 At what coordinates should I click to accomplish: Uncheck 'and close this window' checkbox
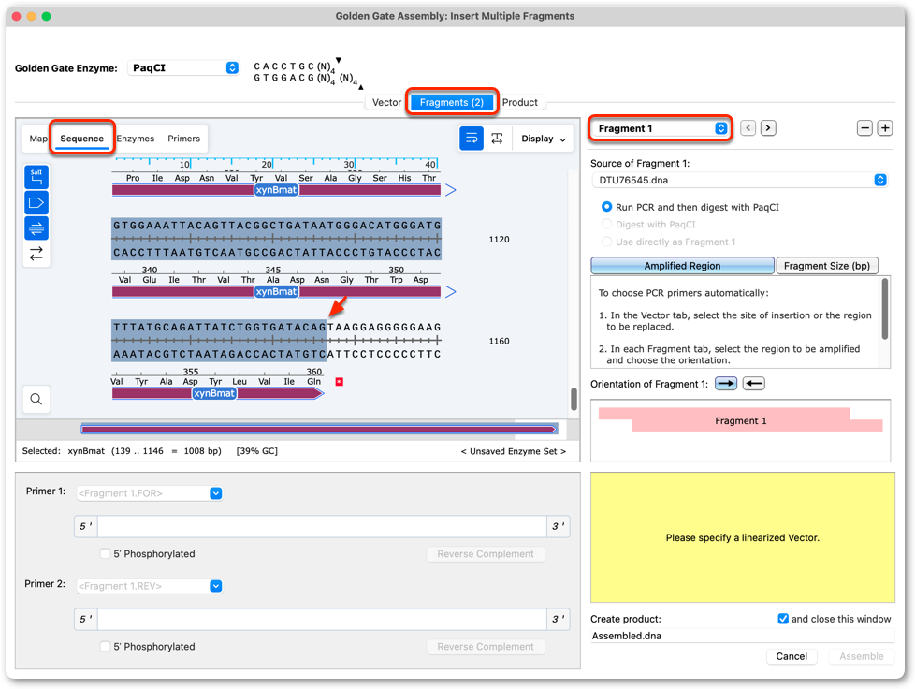pos(783,619)
